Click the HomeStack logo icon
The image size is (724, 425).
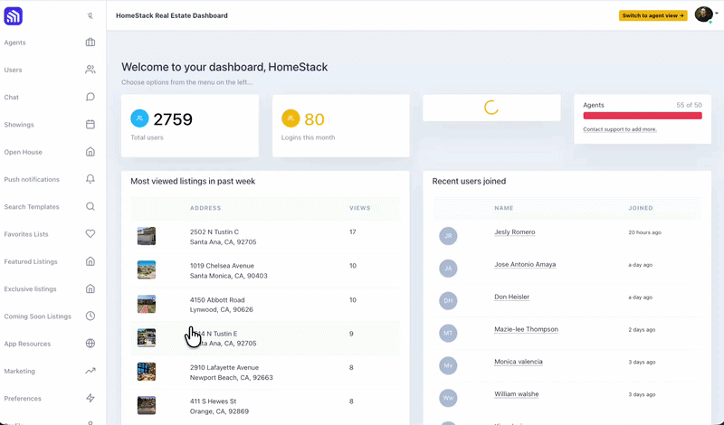click(x=13, y=16)
